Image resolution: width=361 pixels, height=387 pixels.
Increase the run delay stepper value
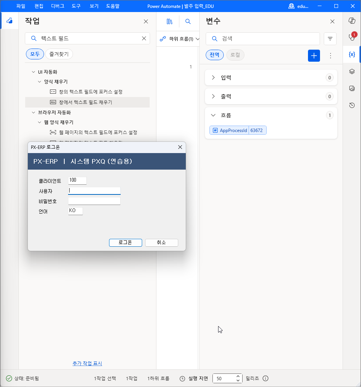pos(238,376)
